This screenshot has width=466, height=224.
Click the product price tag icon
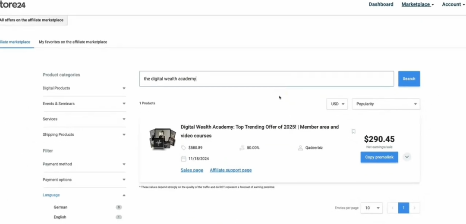point(183,148)
